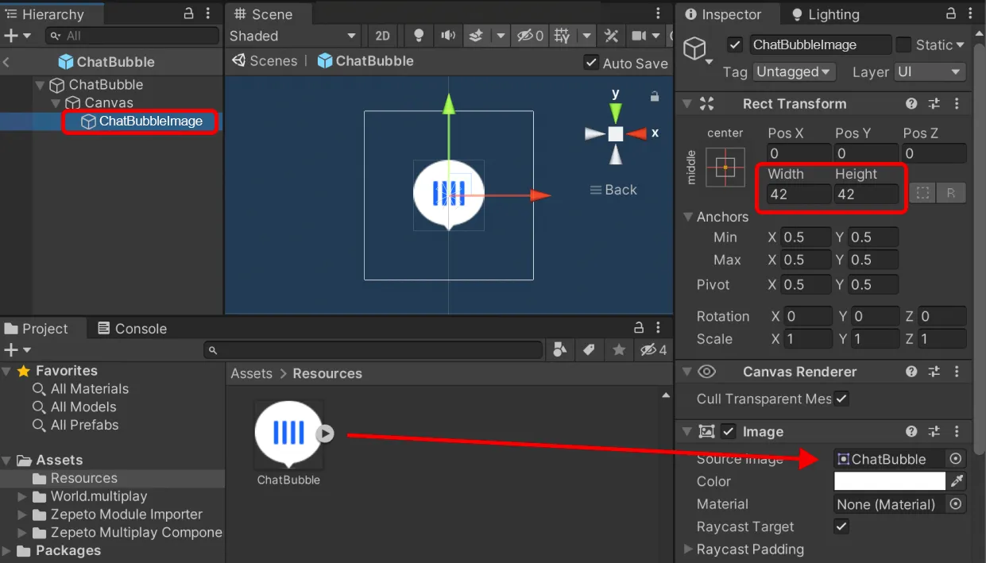
Task: Open the Scene panel kebab menu
Action: pos(658,13)
